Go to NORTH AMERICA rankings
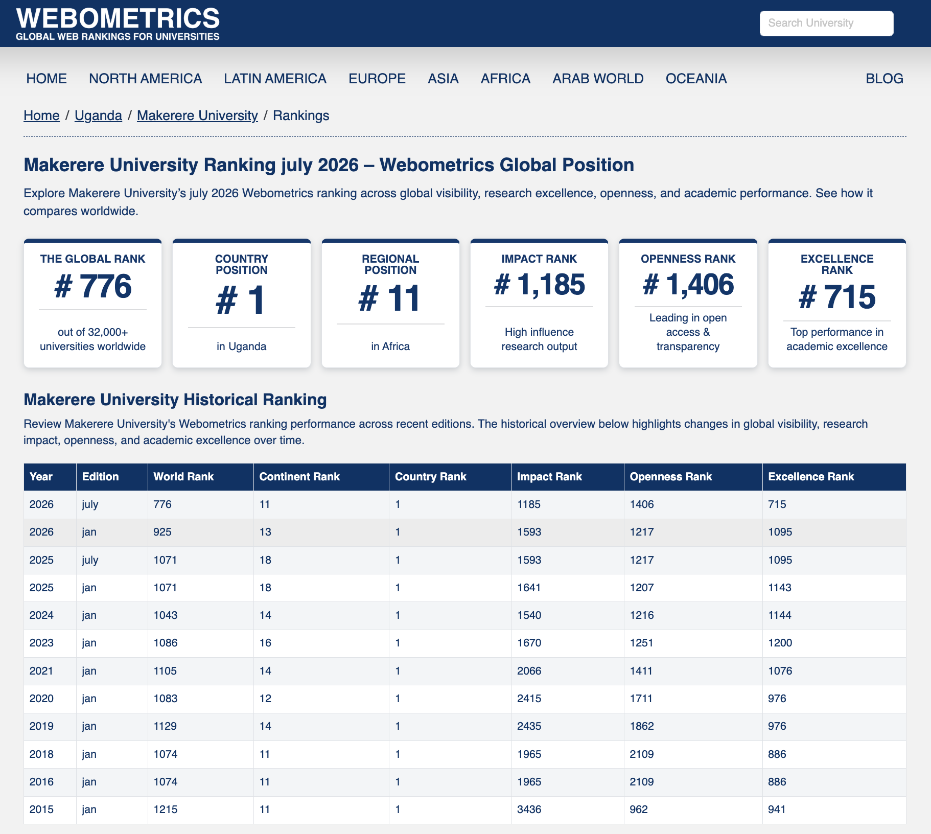 pyautogui.click(x=145, y=79)
